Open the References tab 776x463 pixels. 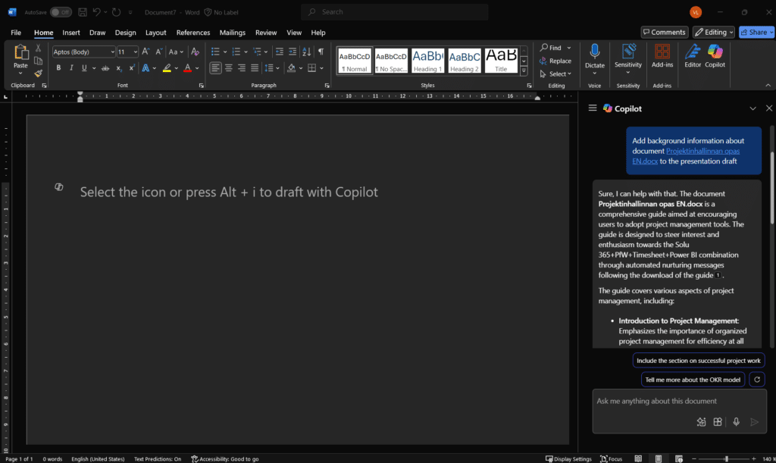click(x=193, y=33)
